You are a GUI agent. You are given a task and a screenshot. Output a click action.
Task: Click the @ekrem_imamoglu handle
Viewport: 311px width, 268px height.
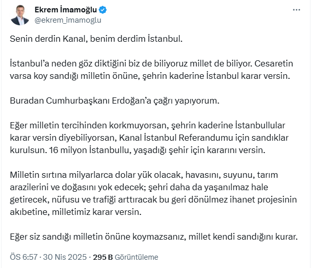tap(68, 20)
